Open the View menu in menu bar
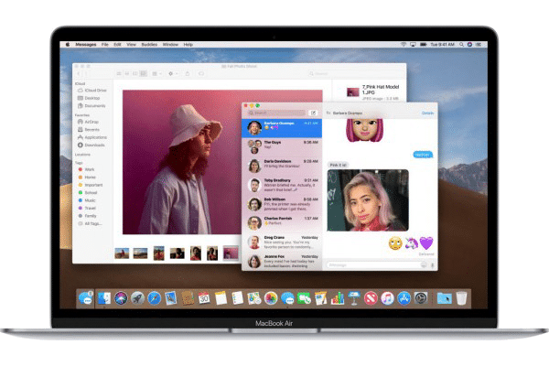 (133, 44)
